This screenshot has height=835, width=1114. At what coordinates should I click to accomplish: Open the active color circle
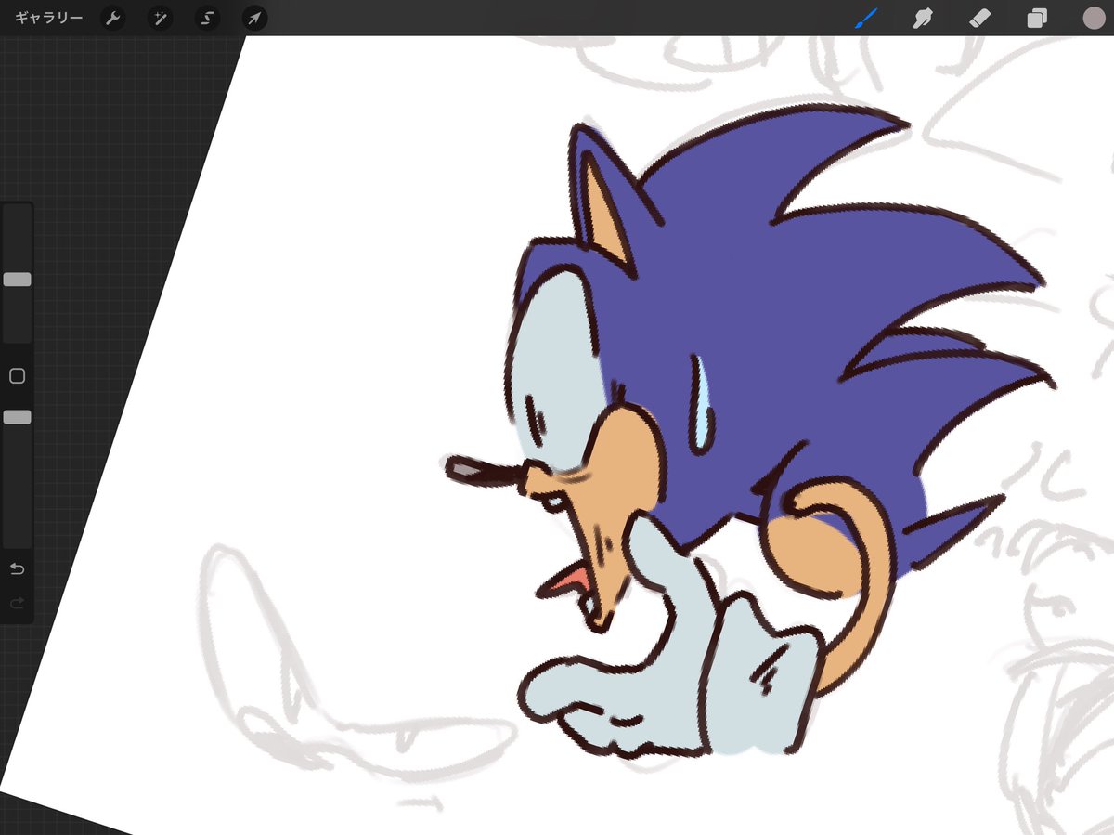pos(1094,18)
